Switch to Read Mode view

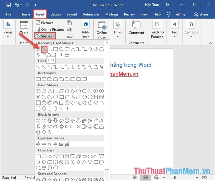click(135, 177)
